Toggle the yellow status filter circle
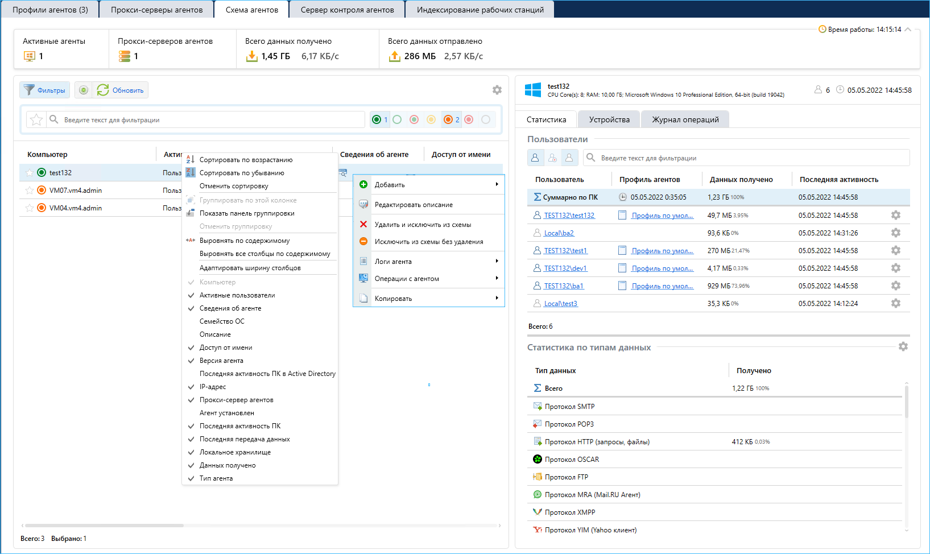Viewport: 930px width, 554px height. [x=431, y=119]
